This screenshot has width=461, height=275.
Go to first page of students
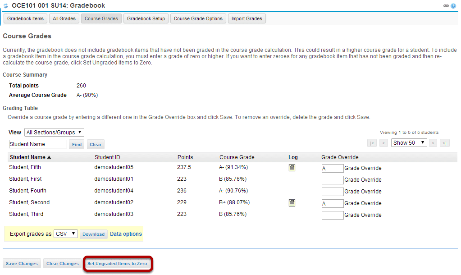pos(372,143)
